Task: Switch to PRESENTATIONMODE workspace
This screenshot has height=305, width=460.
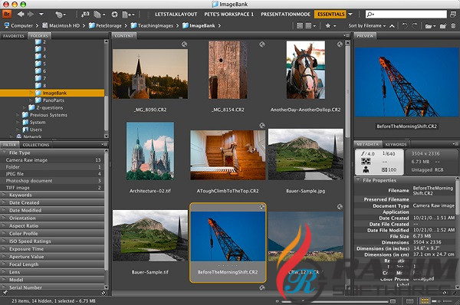Action: [285, 14]
